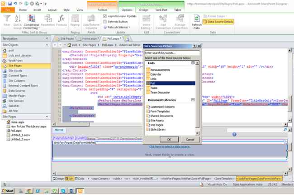Click Cancel in Data Sources Picker
This screenshot has height=195, width=294.
click(x=190, y=140)
